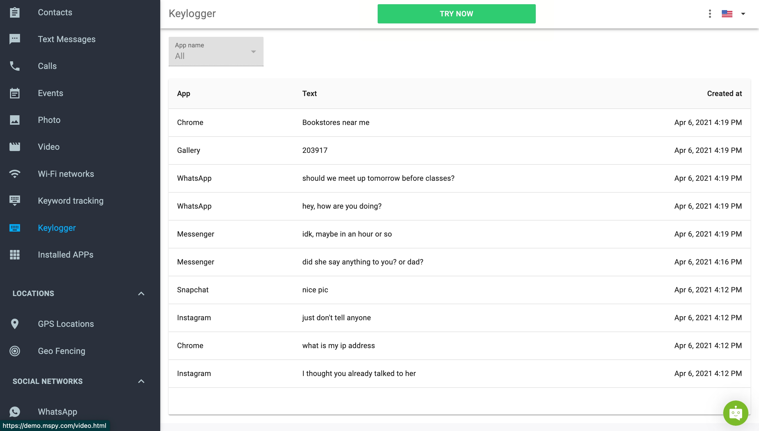Click 'I thought you already talked to her'
The width and height of the screenshot is (759, 431).
tap(359, 374)
